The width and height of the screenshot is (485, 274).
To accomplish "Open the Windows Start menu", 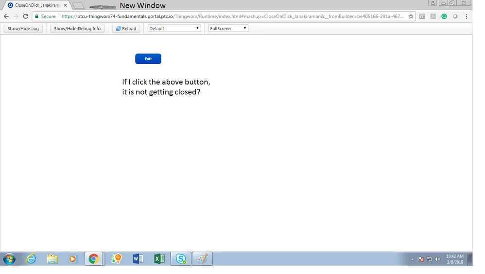I will (x=9, y=259).
